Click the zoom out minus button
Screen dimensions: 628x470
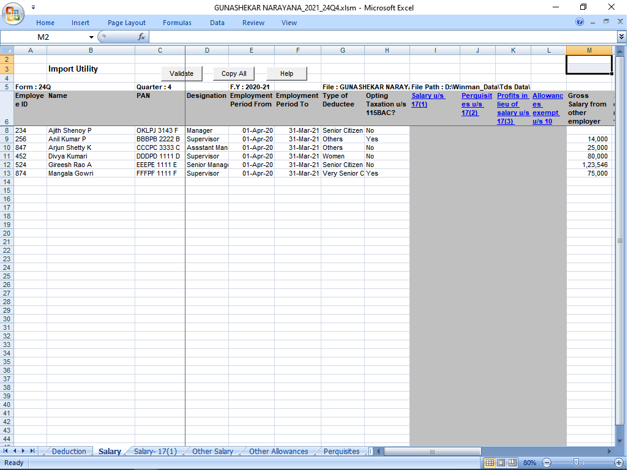click(547, 463)
